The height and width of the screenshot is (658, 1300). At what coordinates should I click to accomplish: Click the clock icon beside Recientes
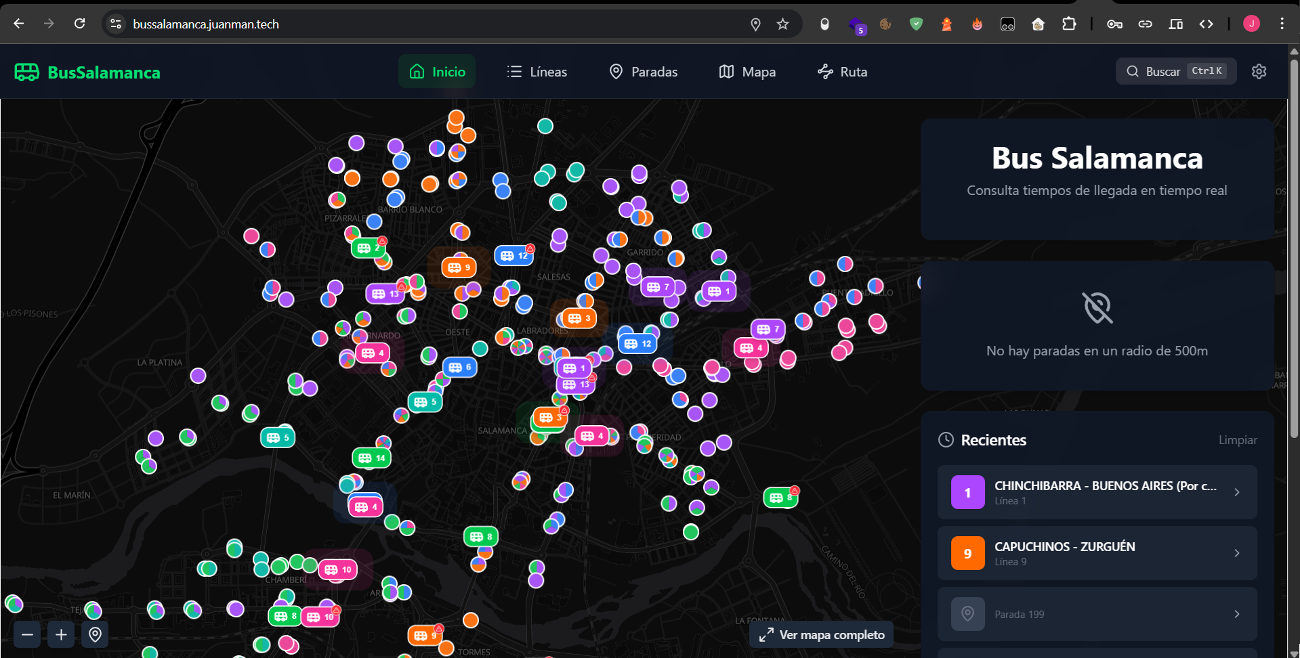tap(946, 439)
